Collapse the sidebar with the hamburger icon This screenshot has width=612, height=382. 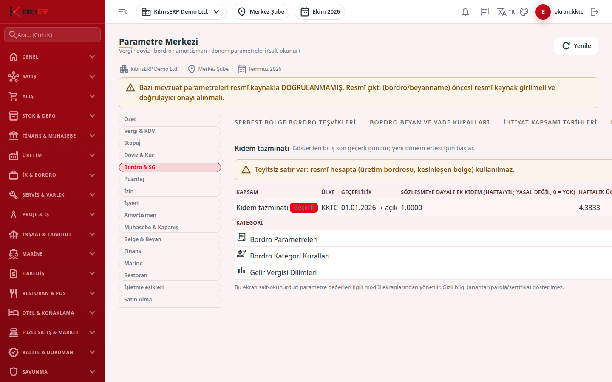click(x=123, y=12)
